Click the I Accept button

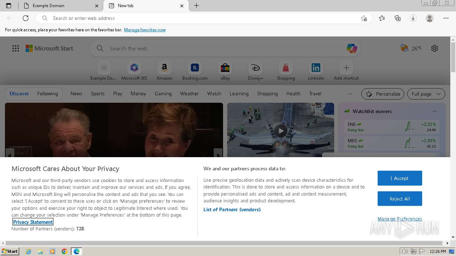pos(400,178)
